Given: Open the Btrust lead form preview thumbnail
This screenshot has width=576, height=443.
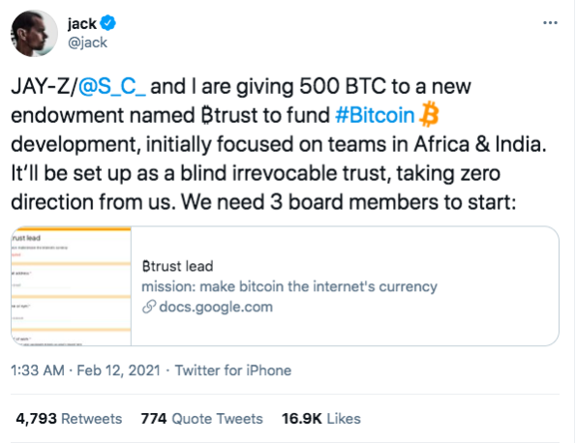Looking at the screenshot, I should 72,286.
